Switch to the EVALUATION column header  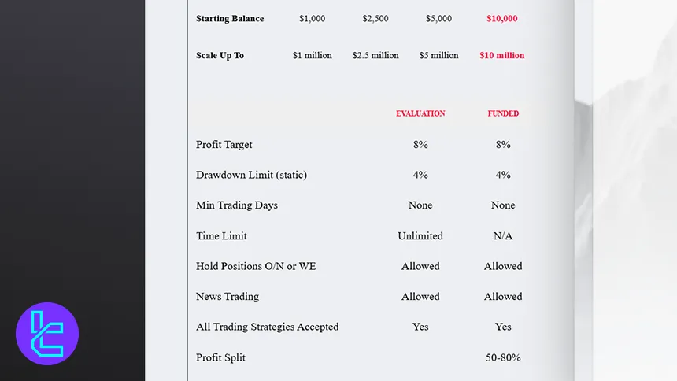point(420,113)
